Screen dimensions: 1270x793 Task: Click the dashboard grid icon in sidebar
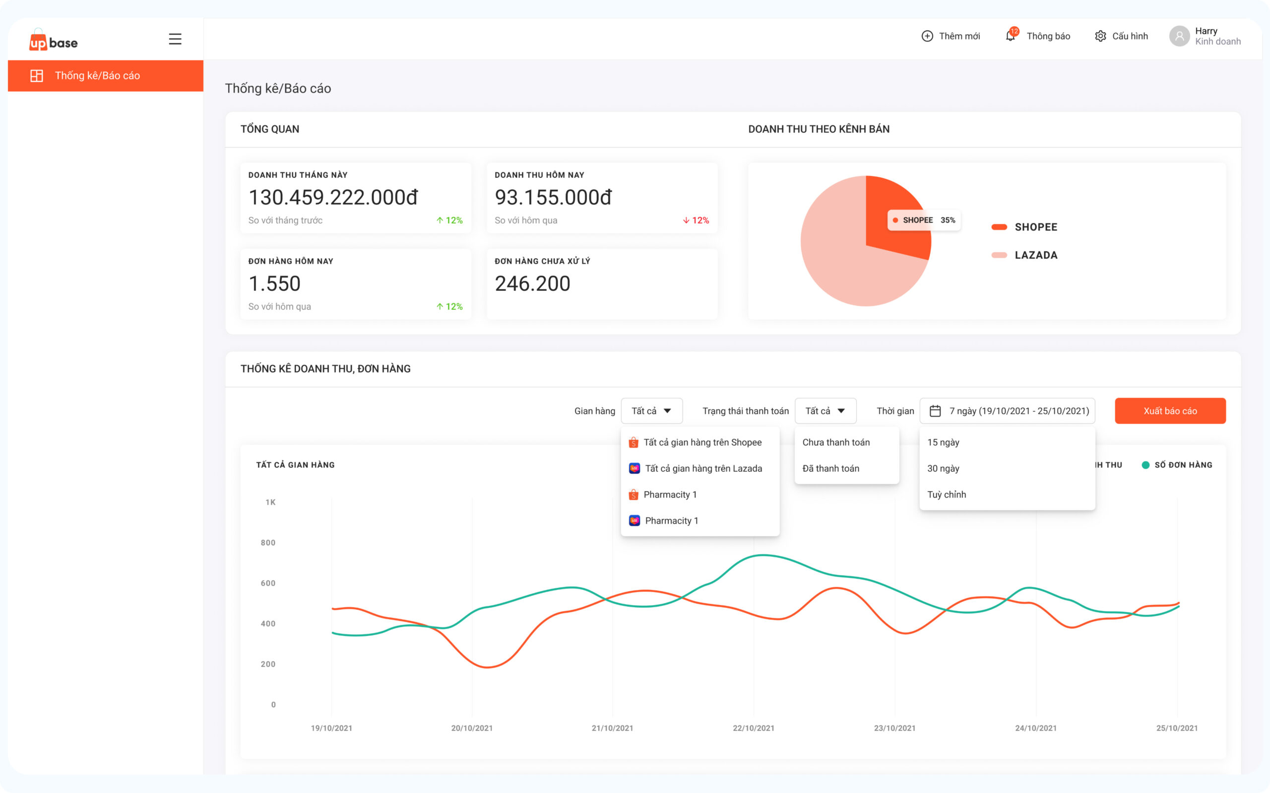coord(37,75)
